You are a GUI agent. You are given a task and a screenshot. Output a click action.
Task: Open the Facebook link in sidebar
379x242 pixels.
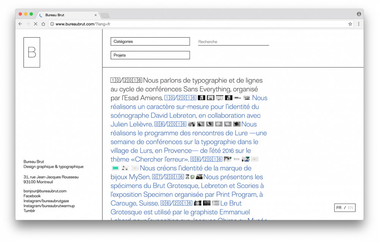pyautogui.click(x=32, y=196)
